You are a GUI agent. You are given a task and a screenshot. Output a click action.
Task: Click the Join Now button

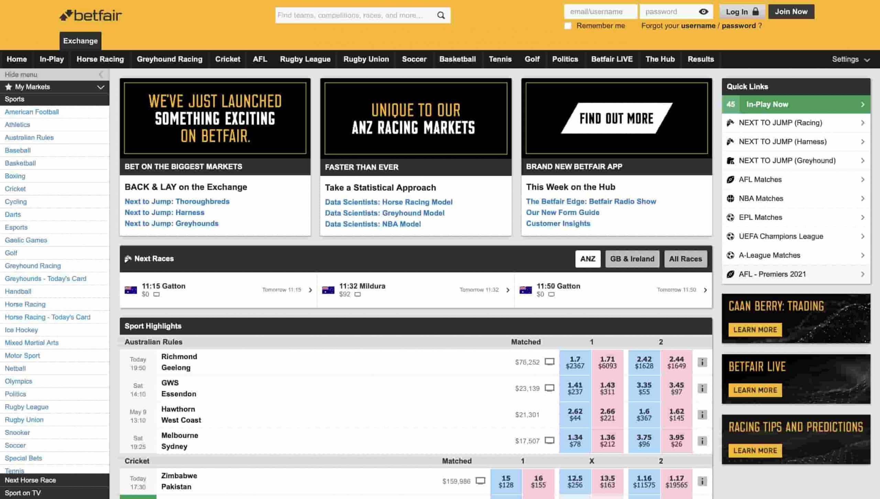point(791,12)
